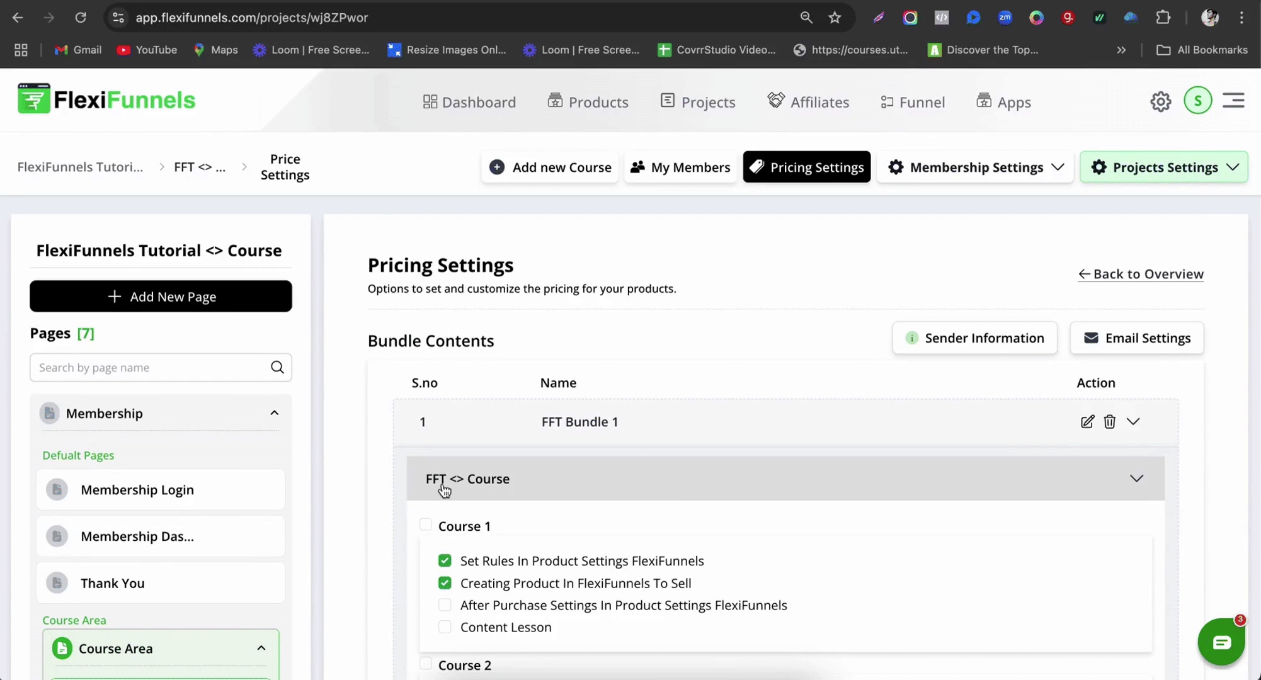This screenshot has width=1261, height=680.
Task: Check the After Purchase Settings lesson checkbox
Action: pos(445,605)
